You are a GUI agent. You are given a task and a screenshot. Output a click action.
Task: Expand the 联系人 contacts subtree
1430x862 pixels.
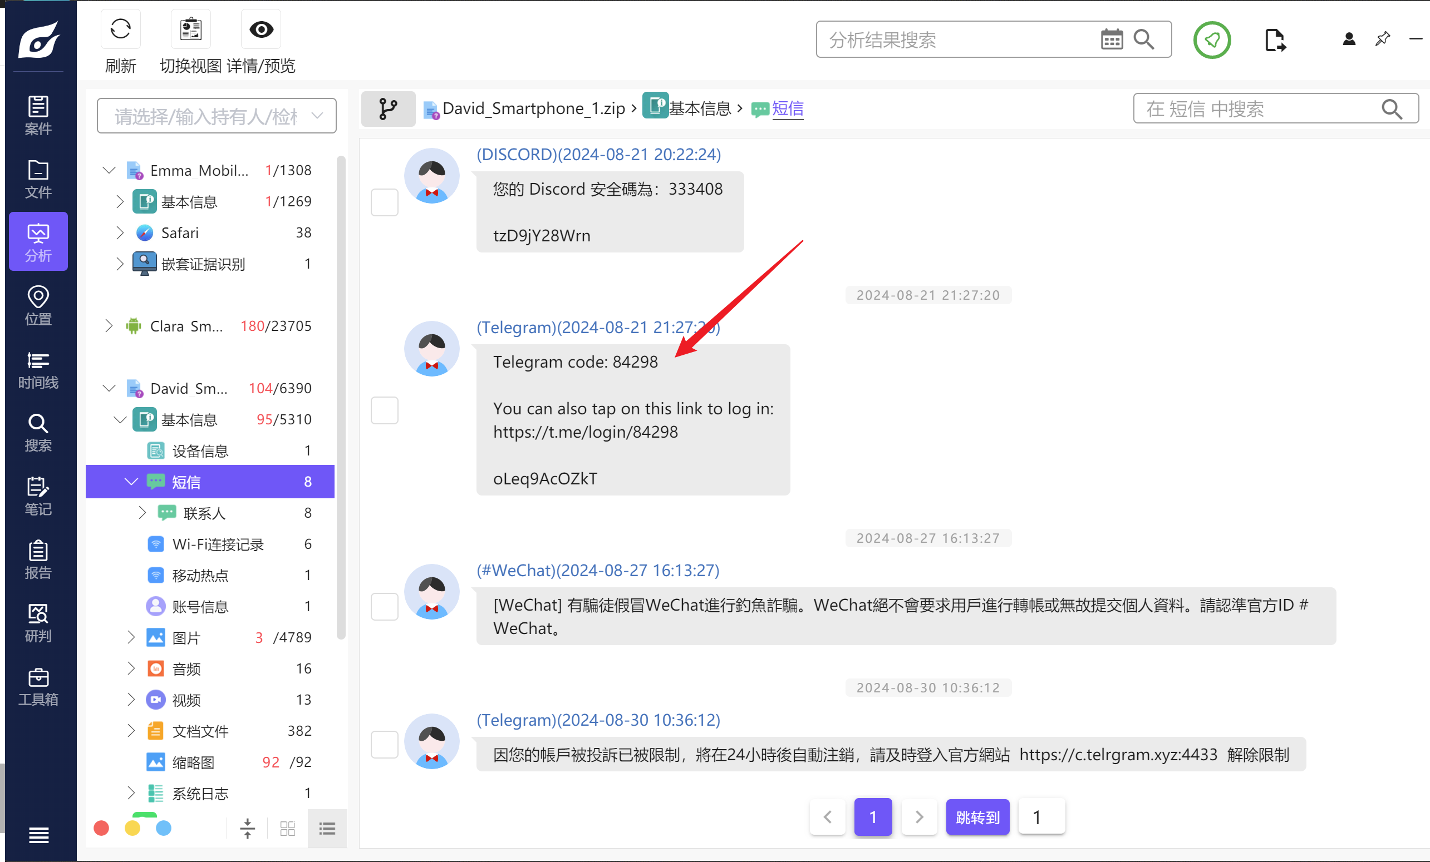[x=142, y=512]
